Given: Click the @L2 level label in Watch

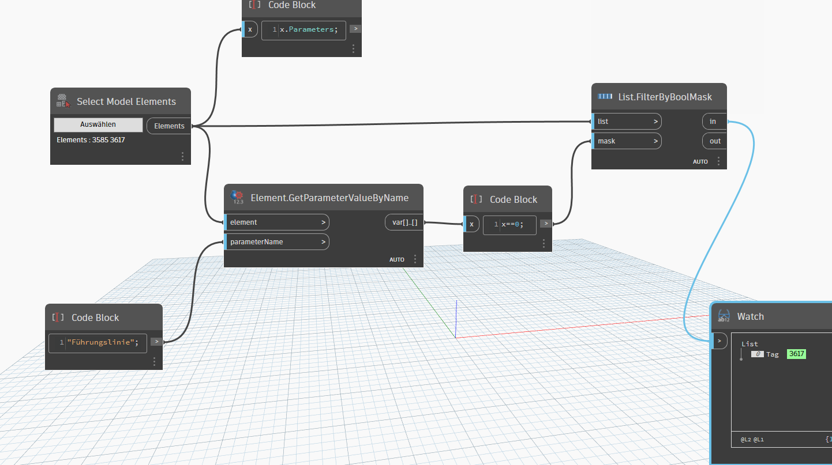Looking at the screenshot, I should (745, 440).
